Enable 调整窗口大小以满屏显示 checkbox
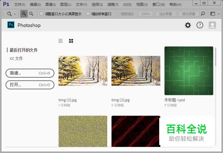This screenshot has height=153, width=223. (41, 14)
